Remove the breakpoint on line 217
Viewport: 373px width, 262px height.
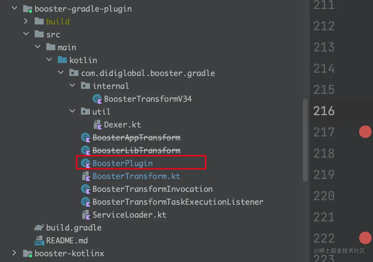pos(365,132)
